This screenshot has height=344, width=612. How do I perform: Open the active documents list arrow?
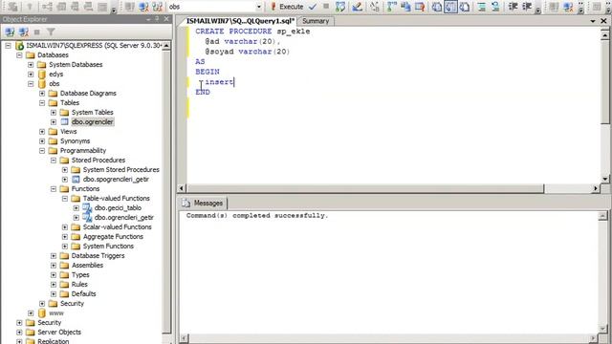593,21
